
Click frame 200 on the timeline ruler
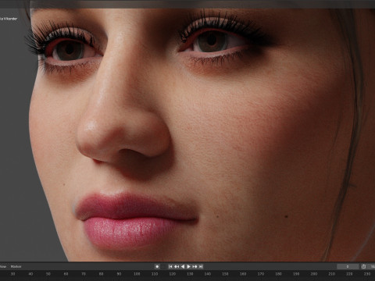[314, 274]
